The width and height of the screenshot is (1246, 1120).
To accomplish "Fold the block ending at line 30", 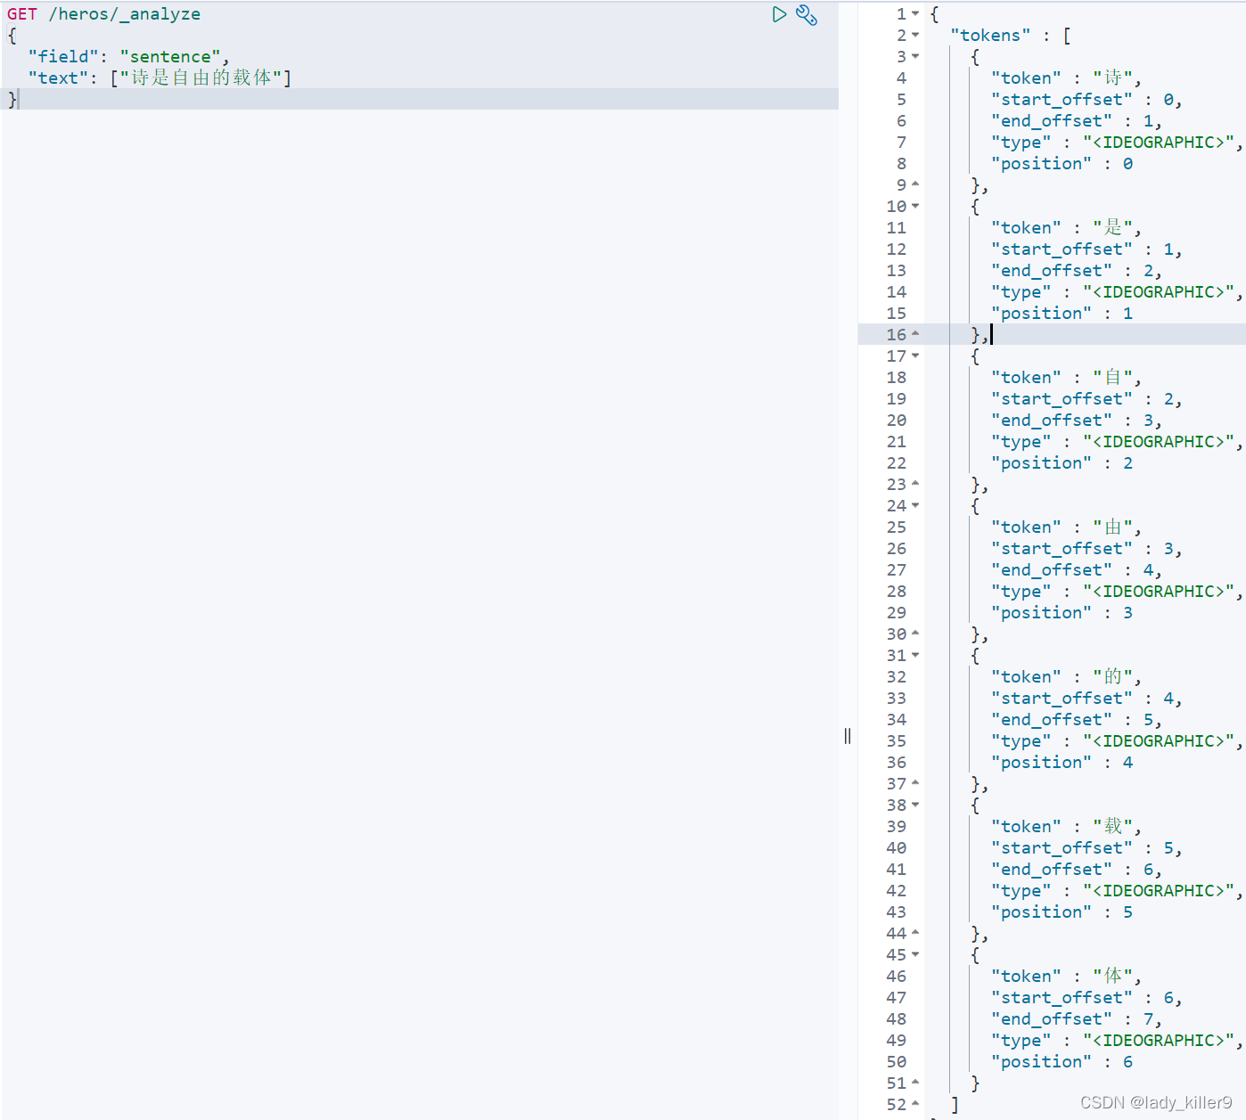I will (915, 634).
